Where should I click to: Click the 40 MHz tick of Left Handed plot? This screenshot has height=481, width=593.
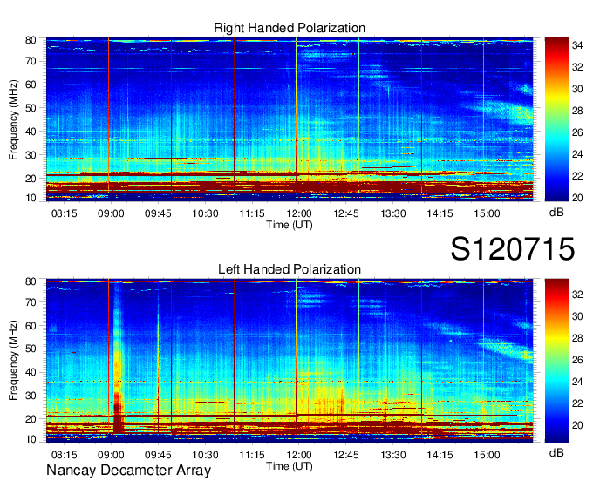tap(31, 373)
